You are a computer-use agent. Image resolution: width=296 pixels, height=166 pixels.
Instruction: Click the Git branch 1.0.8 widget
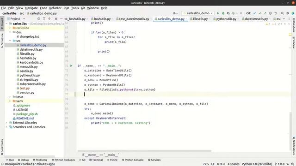(279, 164)
